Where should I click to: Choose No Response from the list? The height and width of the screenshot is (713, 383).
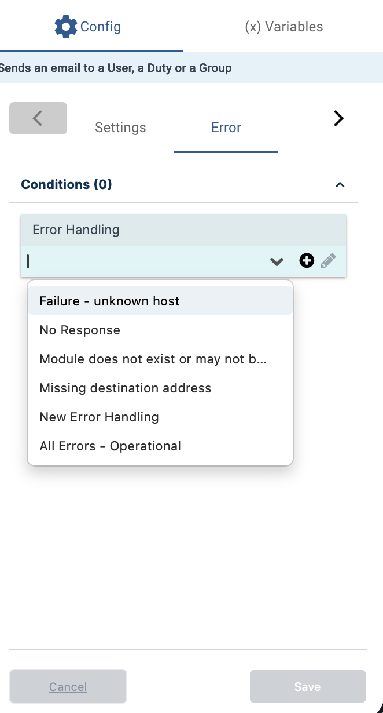(x=79, y=330)
